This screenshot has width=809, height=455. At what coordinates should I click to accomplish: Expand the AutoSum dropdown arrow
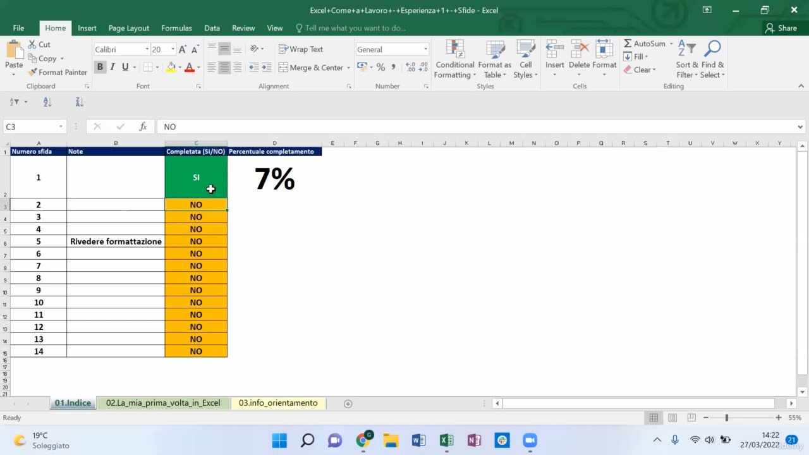tap(671, 44)
